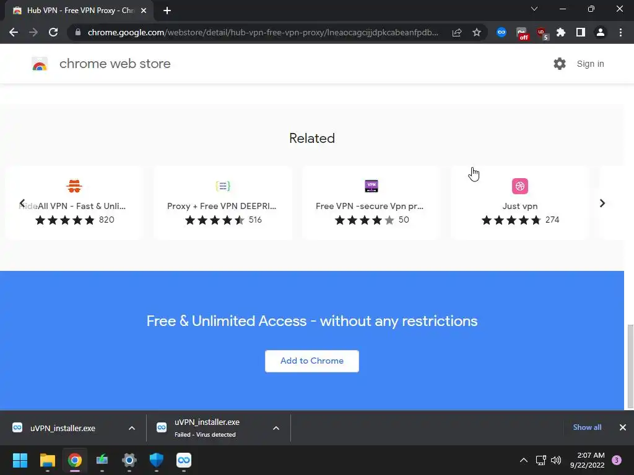Click the pink Just vpn icon
634x475 pixels.
pyautogui.click(x=520, y=186)
